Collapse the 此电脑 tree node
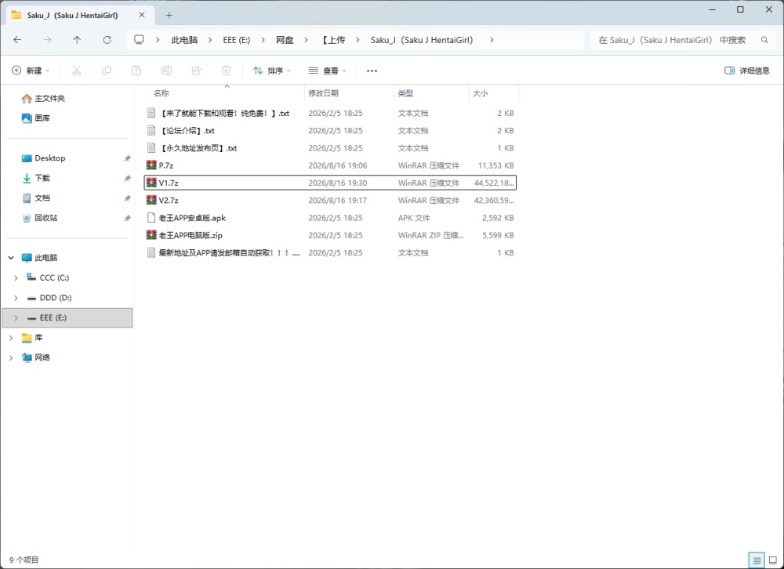Viewport: 784px width, 569px height. tap(11, 258)
